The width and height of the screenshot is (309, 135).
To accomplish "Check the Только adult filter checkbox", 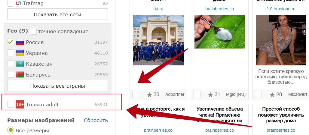I will pos(11,104).
